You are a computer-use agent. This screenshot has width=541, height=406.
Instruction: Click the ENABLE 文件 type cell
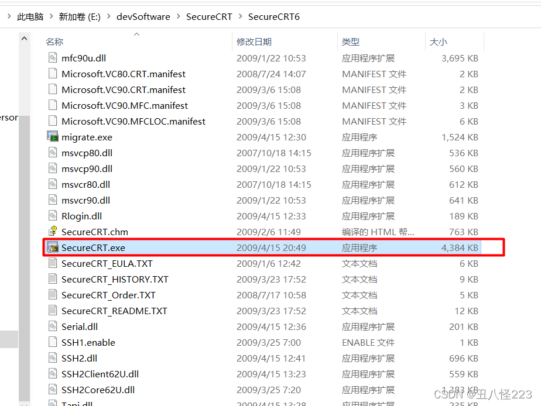point(368,343)
